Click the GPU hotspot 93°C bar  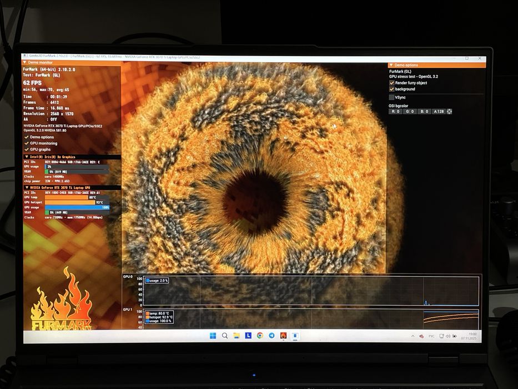point(77,202)
